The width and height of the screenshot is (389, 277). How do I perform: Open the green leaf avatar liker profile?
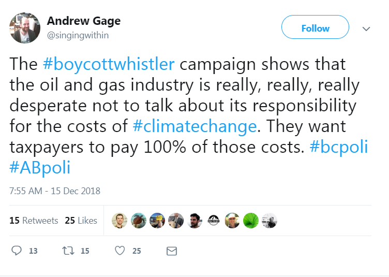pos(250,221)
